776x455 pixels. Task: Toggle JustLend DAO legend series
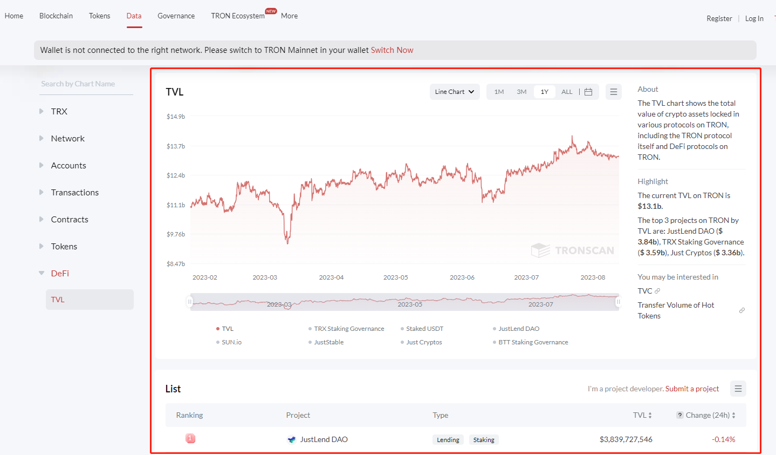pos(516,329)
